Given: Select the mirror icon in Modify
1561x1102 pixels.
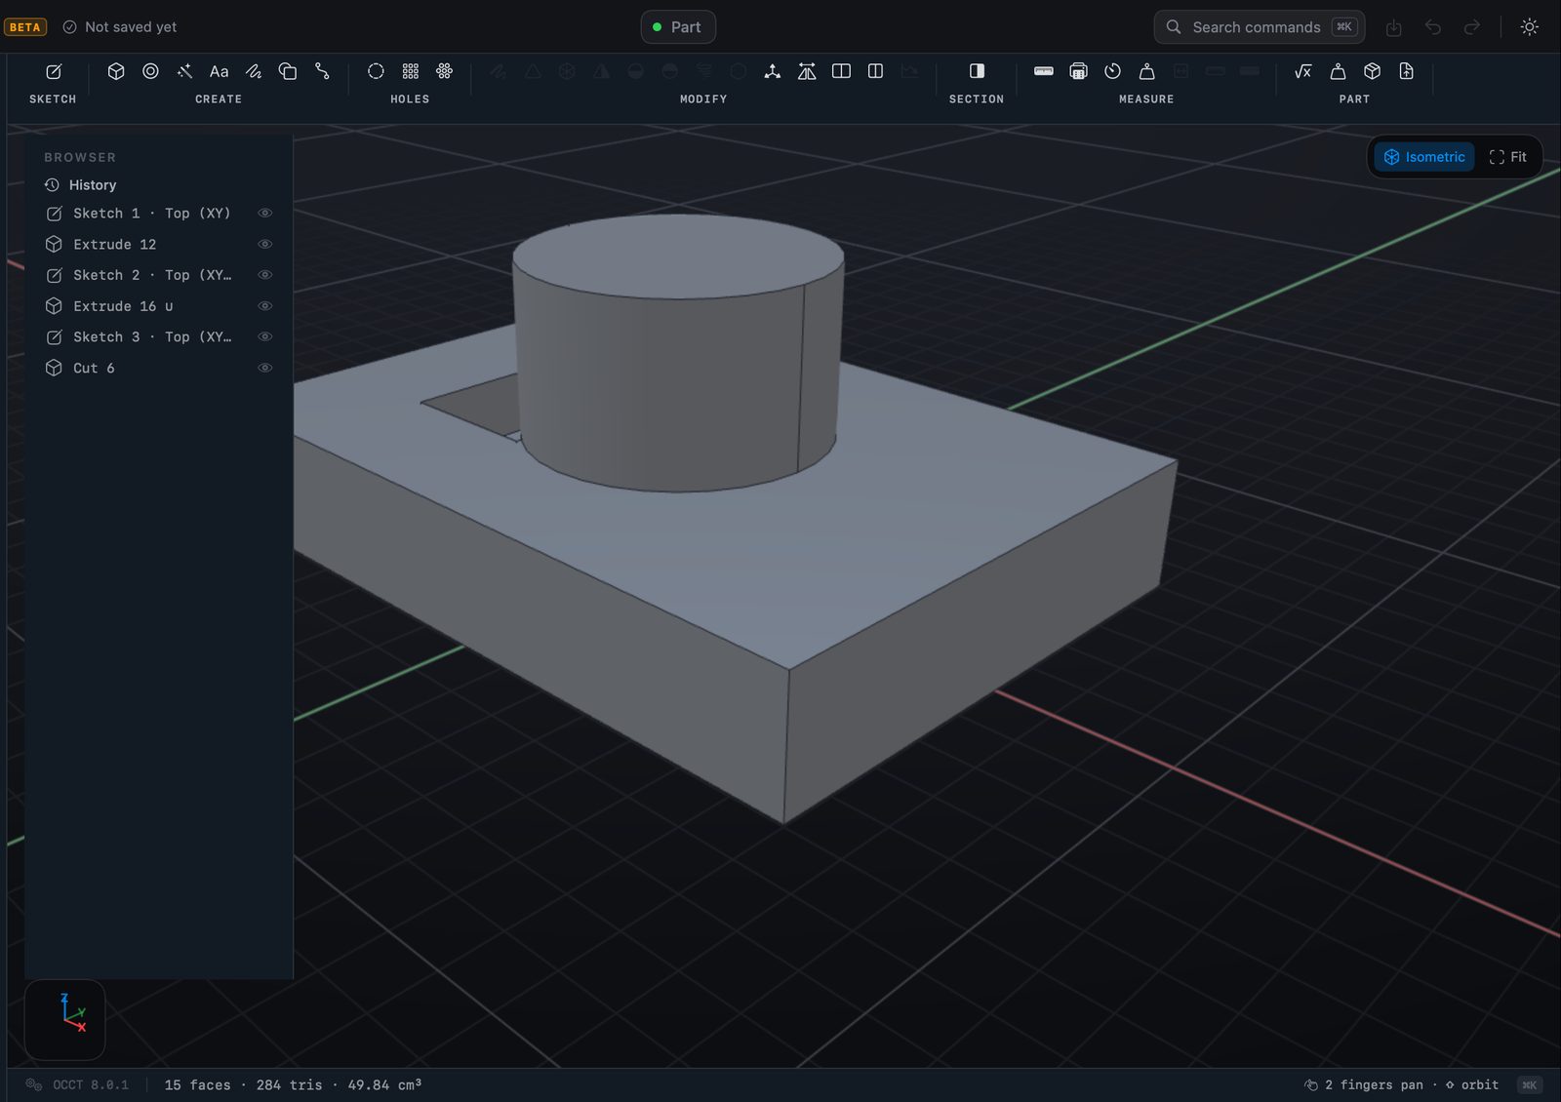Looking at the screenshot, I should pyautogui.click(x=807, y=71).
